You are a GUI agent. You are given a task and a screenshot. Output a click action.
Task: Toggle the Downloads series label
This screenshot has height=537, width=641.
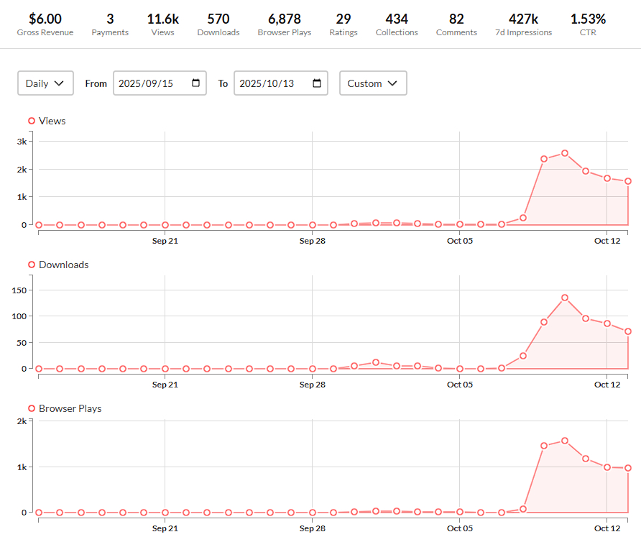(x=64, y=265)
